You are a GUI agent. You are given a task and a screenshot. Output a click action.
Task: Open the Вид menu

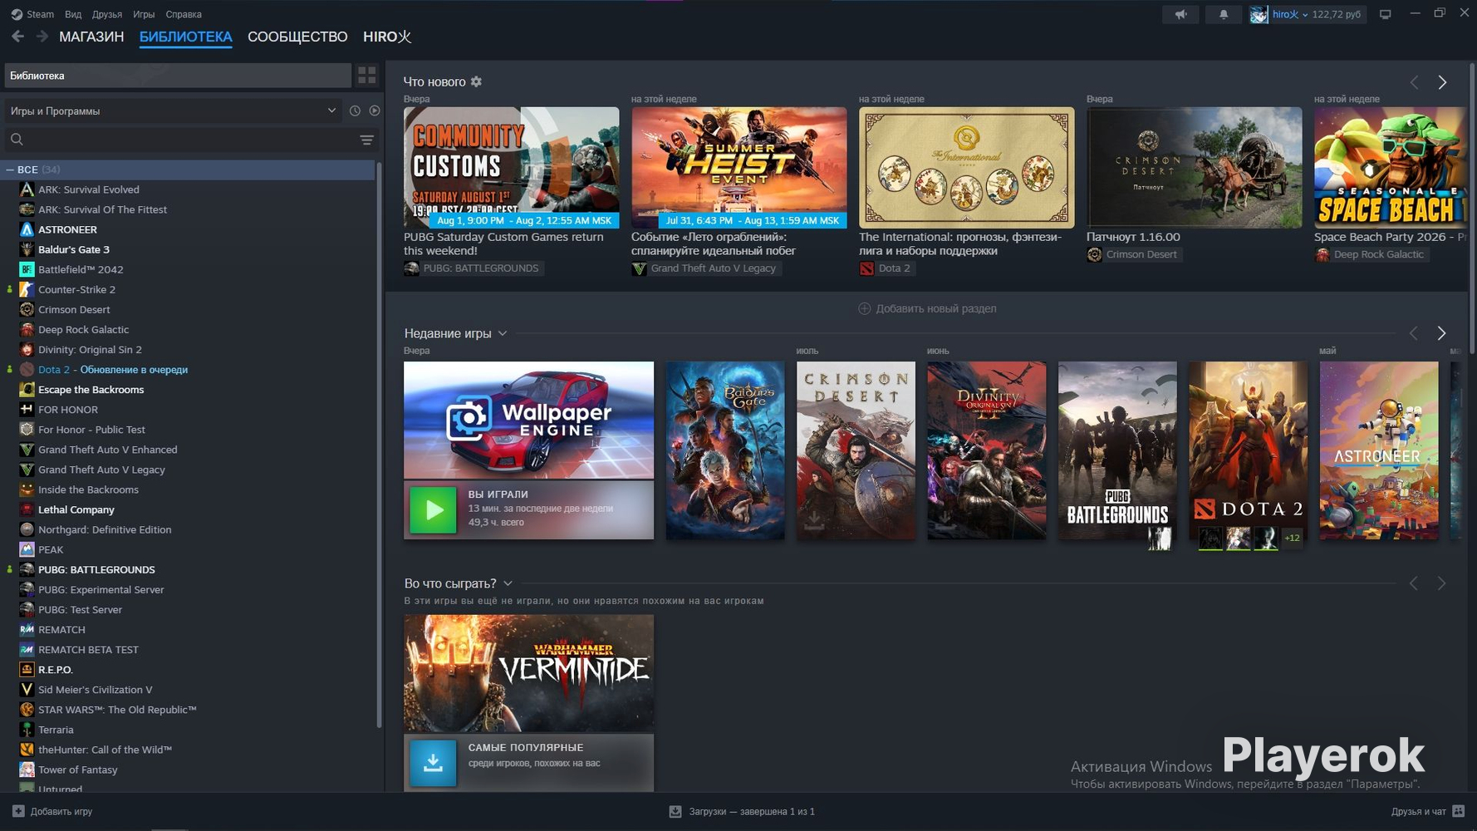pyautogui.click(x=73, y=14)
